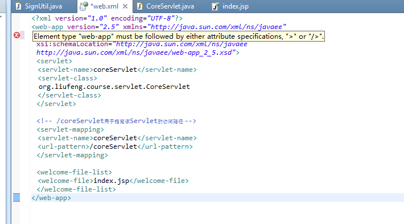Click the error tooltip about web-app element

pyautogui.click(x=179, y=36)
